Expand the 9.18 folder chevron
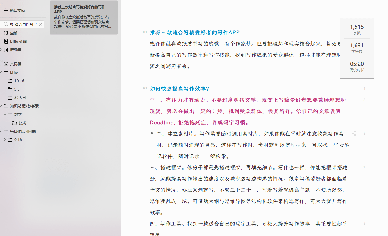The image size is (388, 236). pyautogui.click(x=5, y=140)
